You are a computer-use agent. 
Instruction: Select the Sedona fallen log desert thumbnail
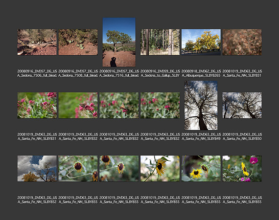tap(37, 42)
